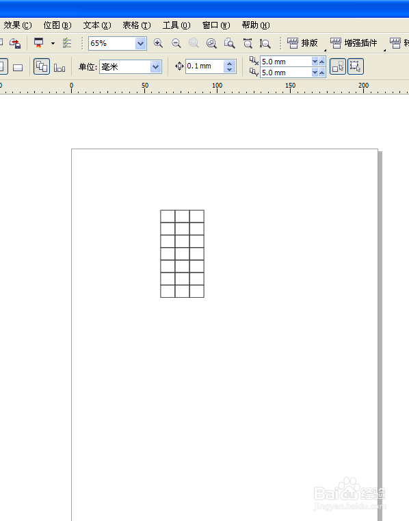Open the 文本(X) menu
Viewport: 409px width, 521px height.
97,25
